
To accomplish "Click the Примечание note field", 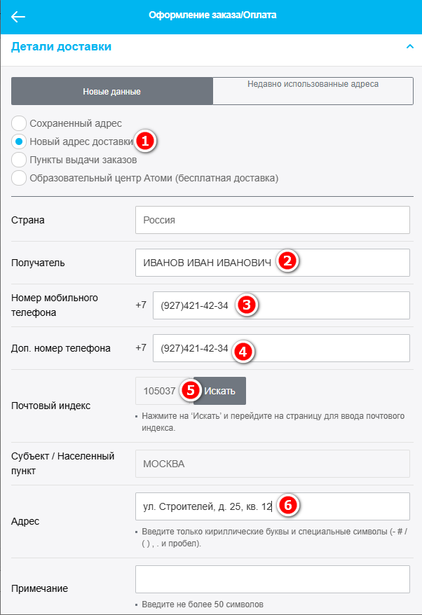I will [x=272, y=579].
